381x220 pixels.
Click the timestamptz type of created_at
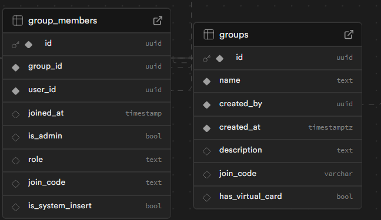point(330,127)
